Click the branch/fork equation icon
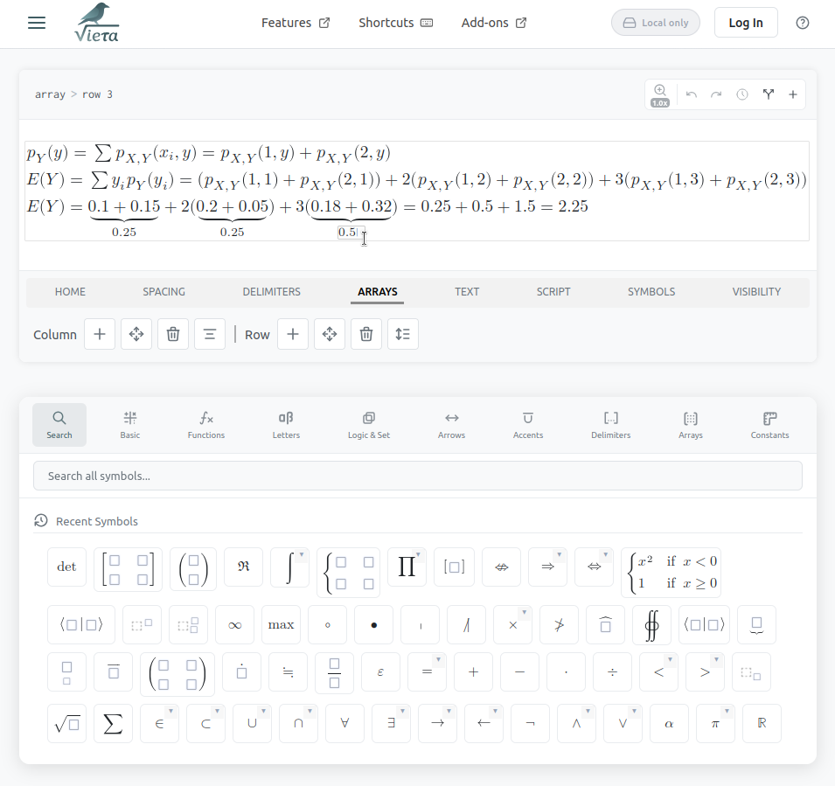 769,94
